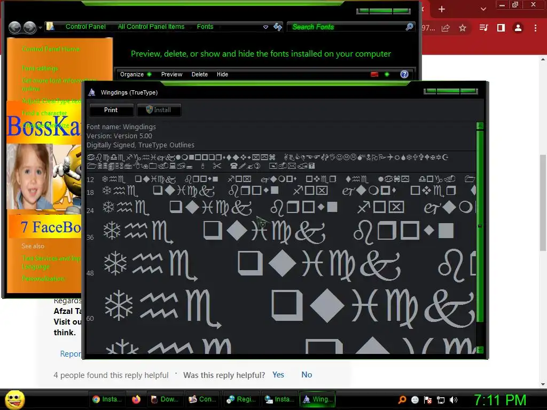Switch to Chrome Insta... taskbar button
The image size is (547, 410).
coord(107,399)
